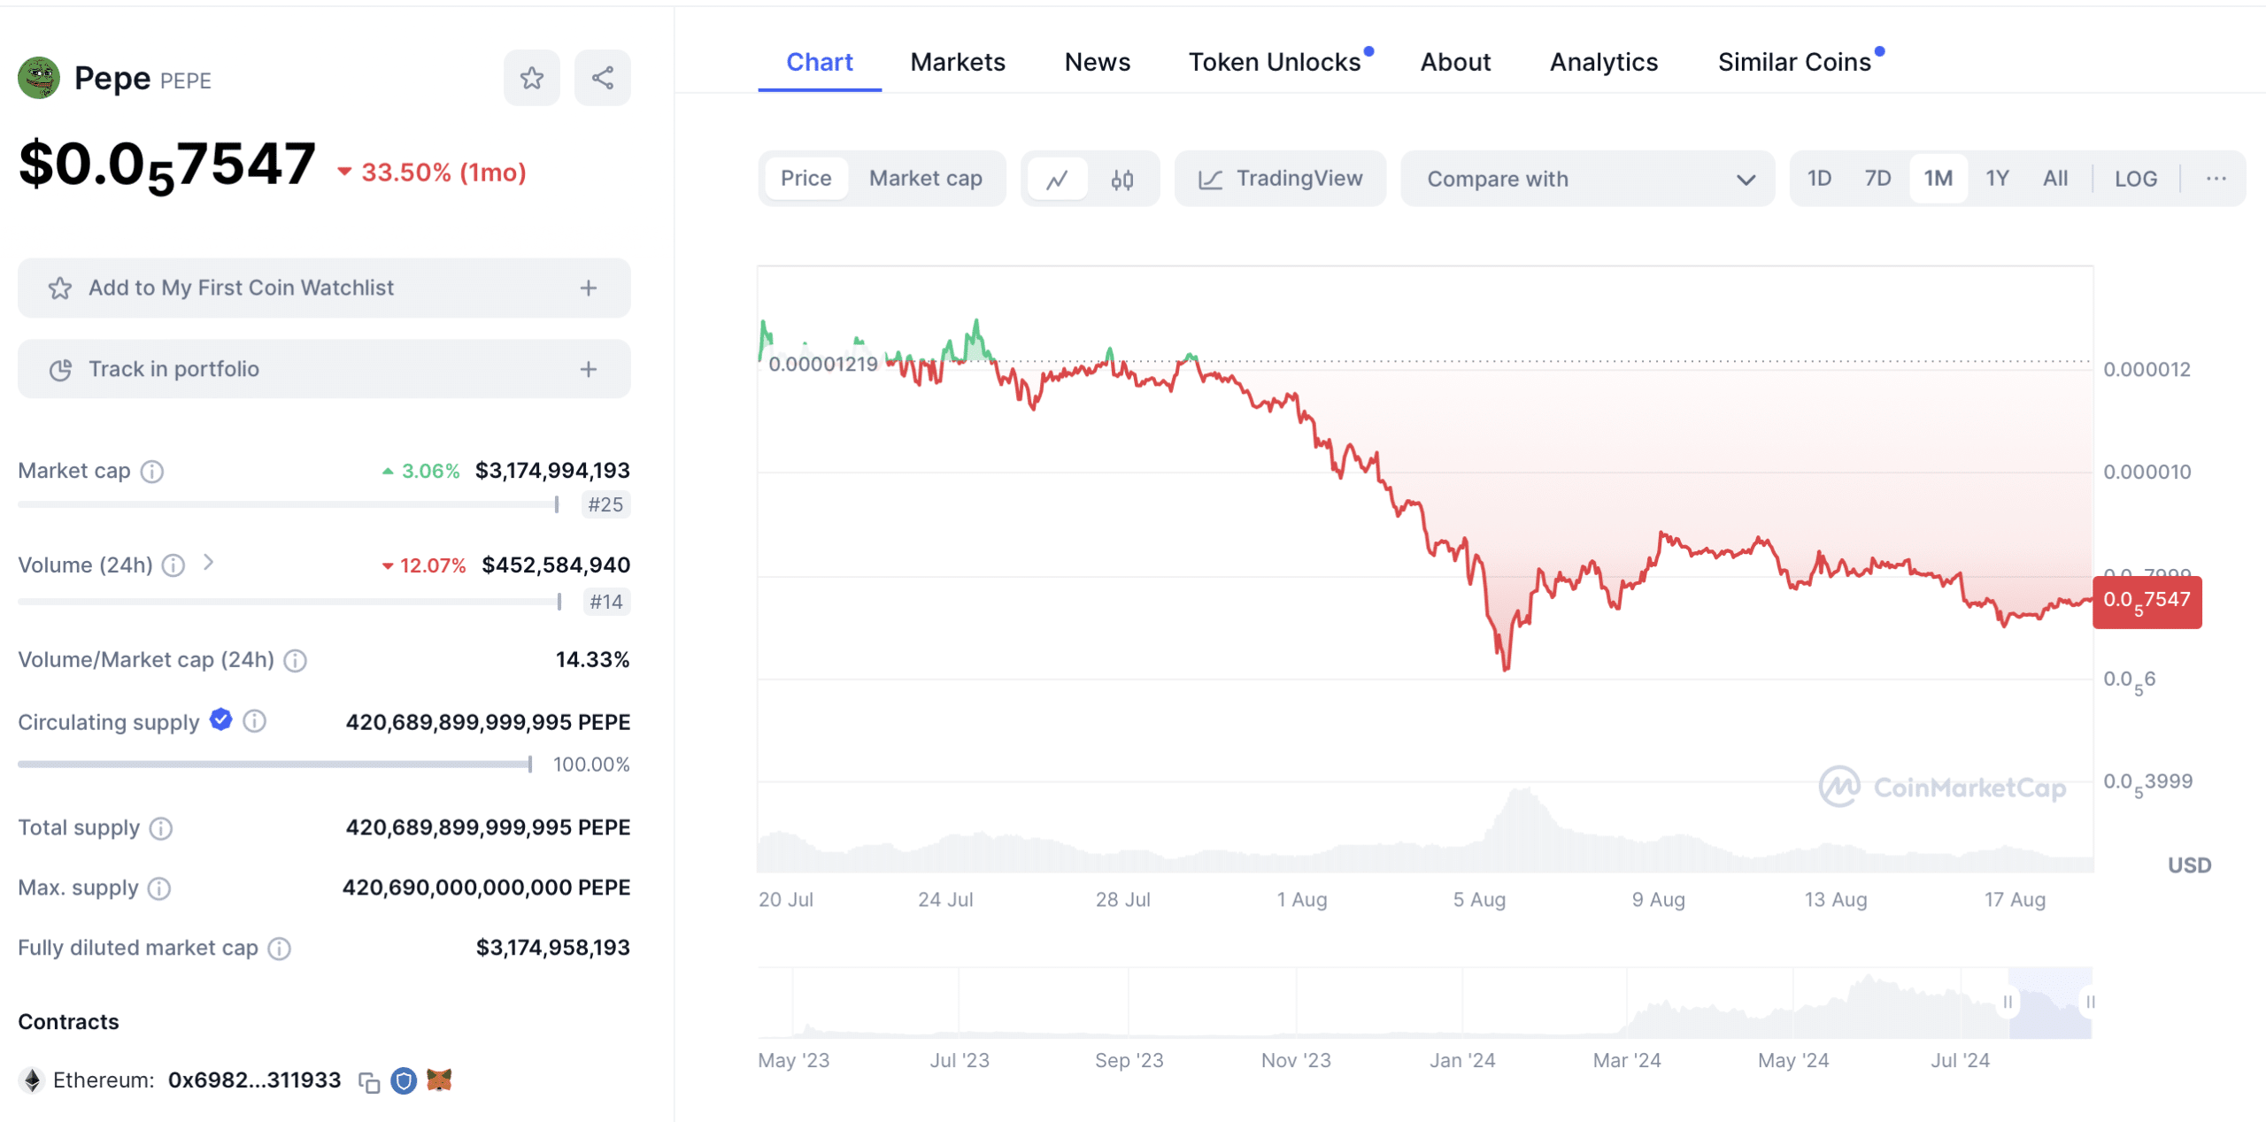Click Track in portfolio button

click(324, 370)
